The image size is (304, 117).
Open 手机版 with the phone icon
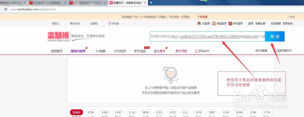[114, 23]
